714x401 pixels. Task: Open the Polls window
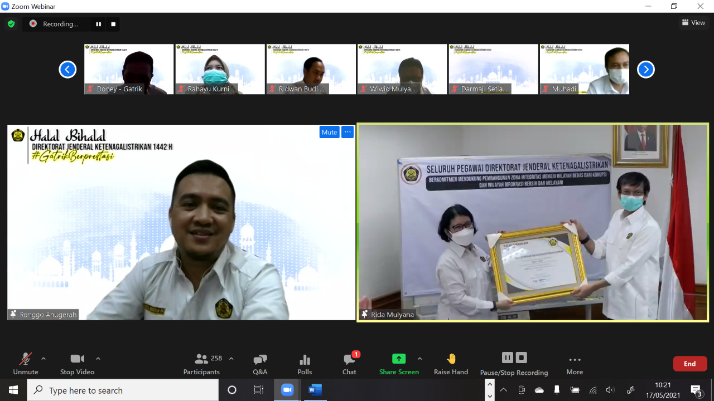tap(304, 363)
